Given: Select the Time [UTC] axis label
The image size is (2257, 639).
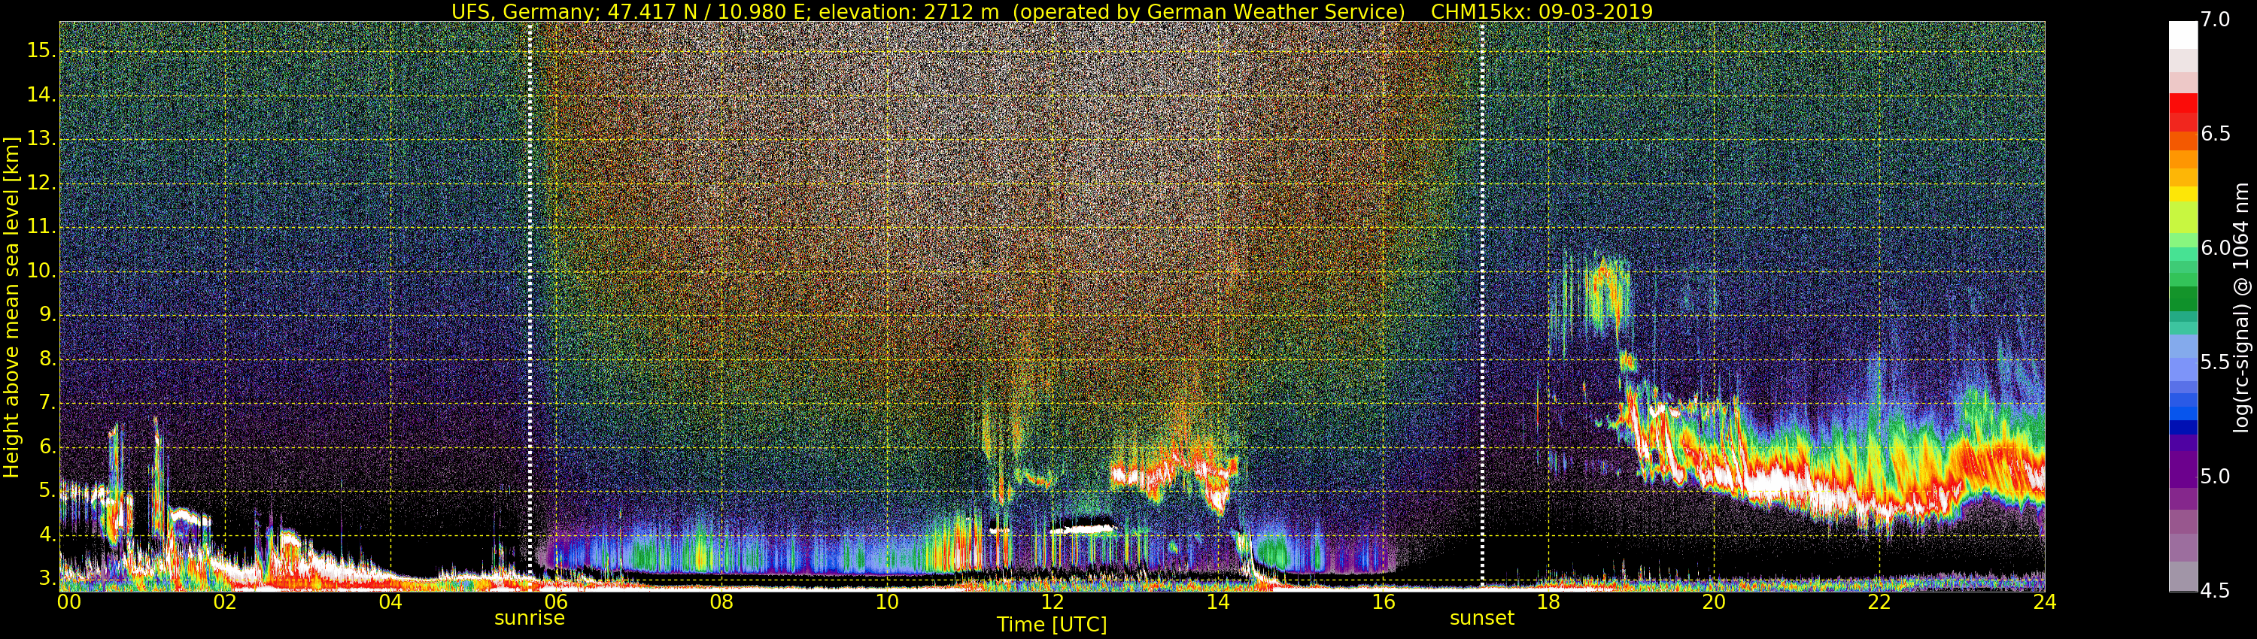Looking at the screenshot, I should [1052, 625].
